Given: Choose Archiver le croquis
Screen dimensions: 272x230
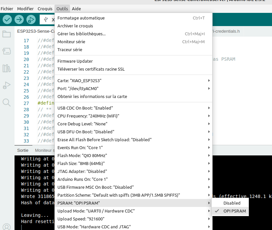Looking at the screenshot, I should point(133,26).
